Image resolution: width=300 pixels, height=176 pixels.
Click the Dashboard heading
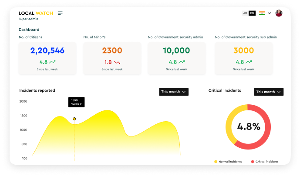click(29, 30)
